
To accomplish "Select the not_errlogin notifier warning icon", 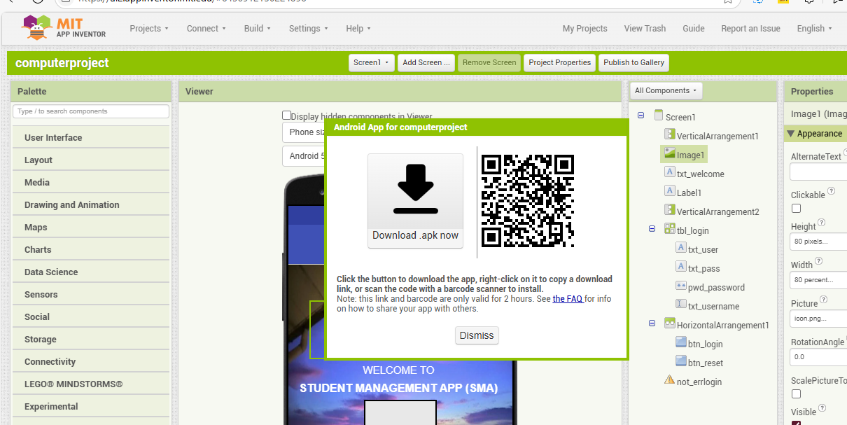I will coord(670,382).
